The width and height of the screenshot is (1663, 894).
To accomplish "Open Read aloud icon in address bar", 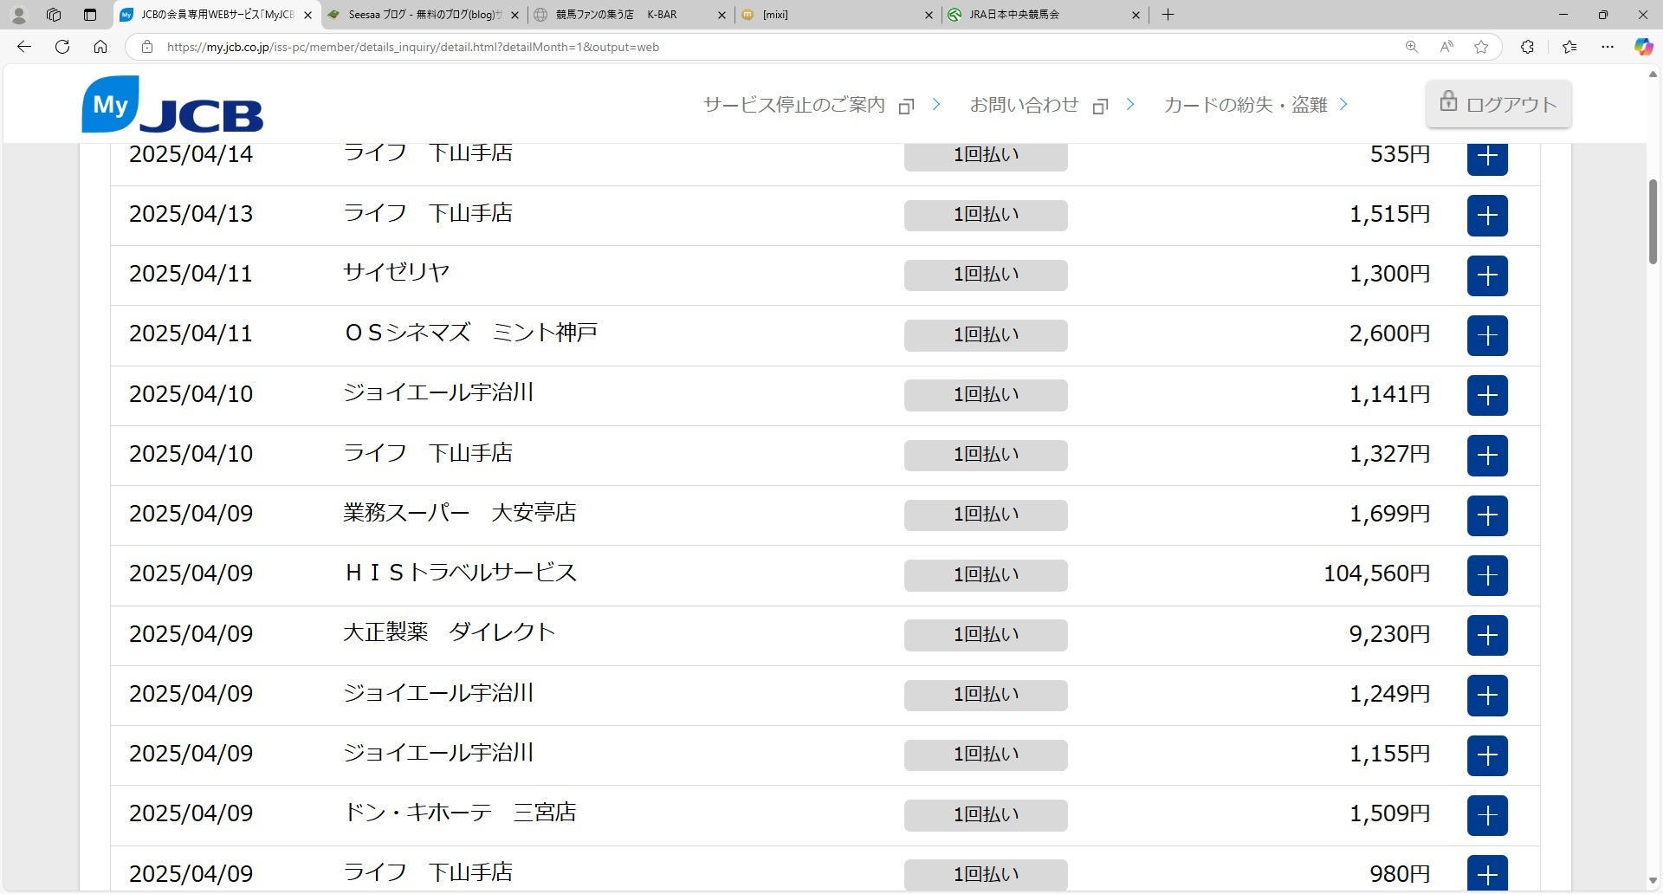I will [x=1446, y=47].
